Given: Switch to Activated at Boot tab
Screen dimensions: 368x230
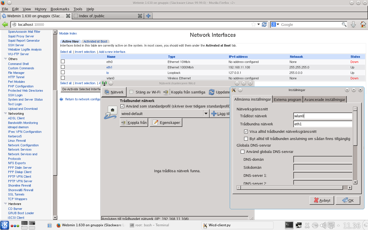Looking at the screenshot, I should pyautogui.click(x=95, y=41).
